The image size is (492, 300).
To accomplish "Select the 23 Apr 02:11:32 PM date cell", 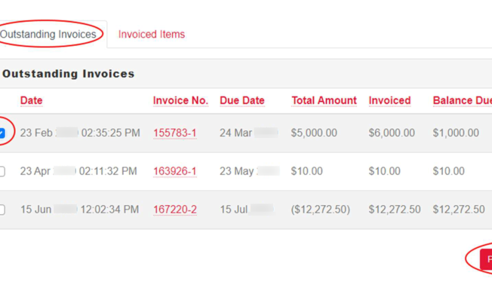I will (x=79, y=172).
